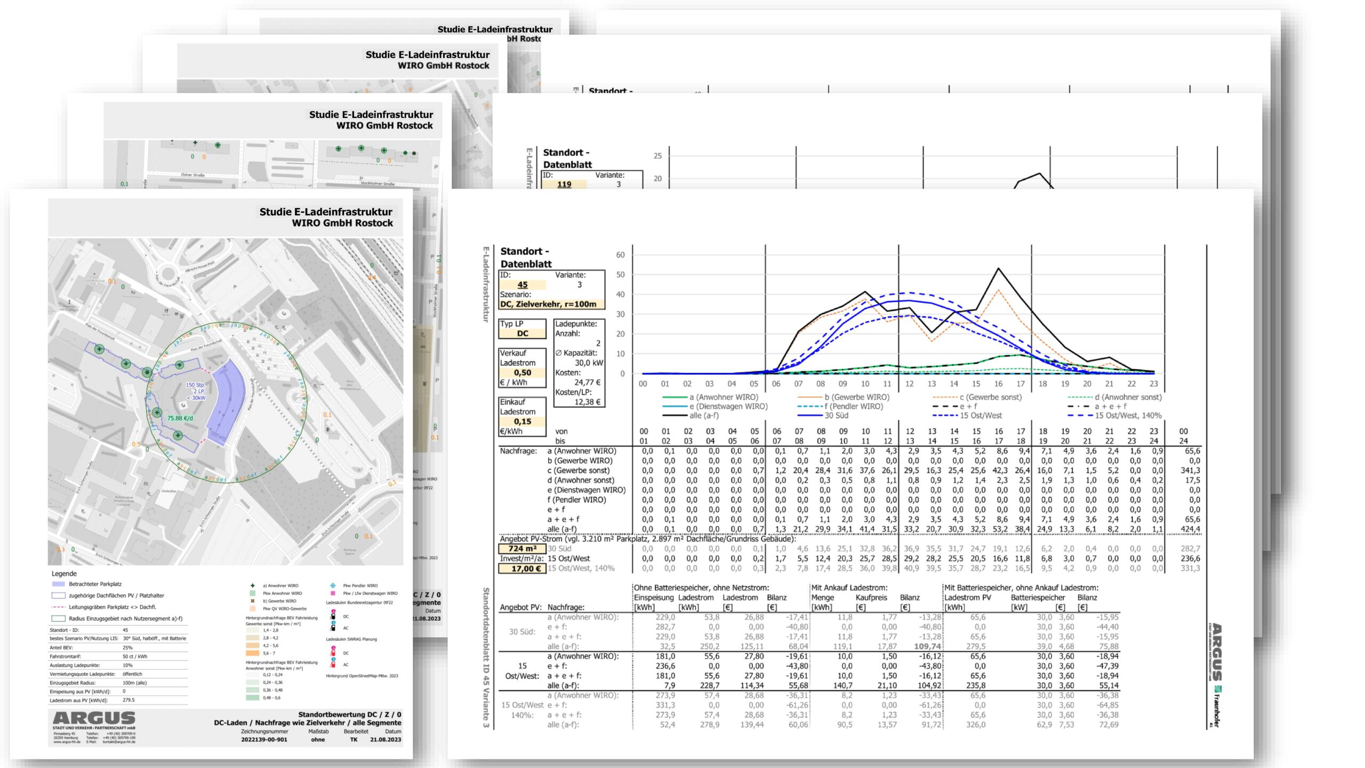Screen dimensions: 1365x768
Task: Click the Einkauf Ladestrom value 0,15
Action: tap(523, 421)
